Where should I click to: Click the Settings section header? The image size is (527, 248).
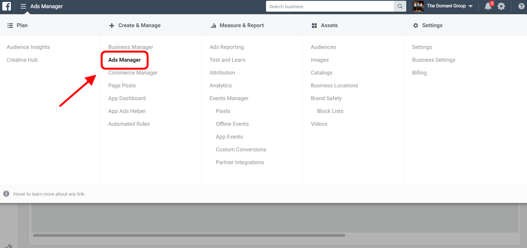tap(428, 25)
